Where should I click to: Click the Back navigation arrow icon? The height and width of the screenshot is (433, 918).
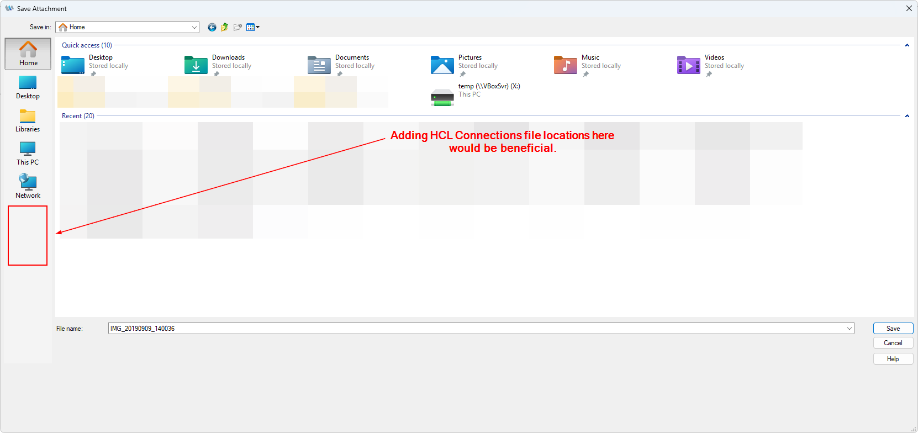pos(212,27)
